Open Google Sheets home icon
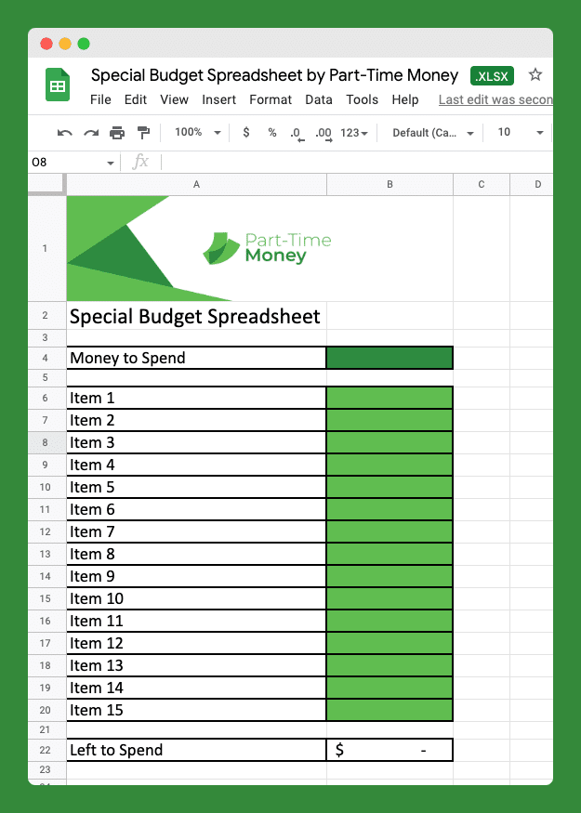The image size is (581, 813). click(x=58, y=85)
